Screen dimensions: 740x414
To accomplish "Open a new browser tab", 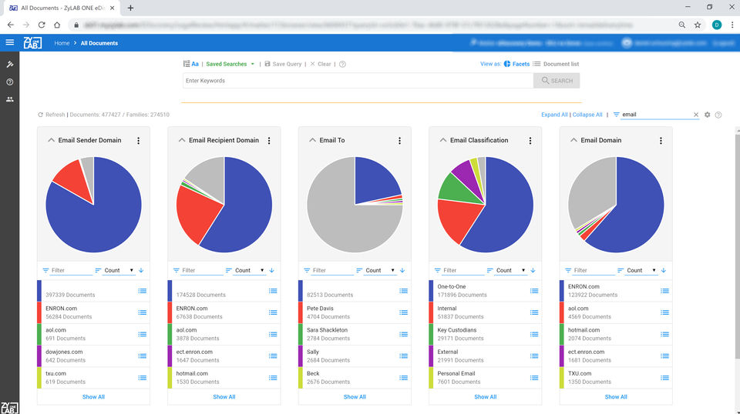I will point(131,8).
